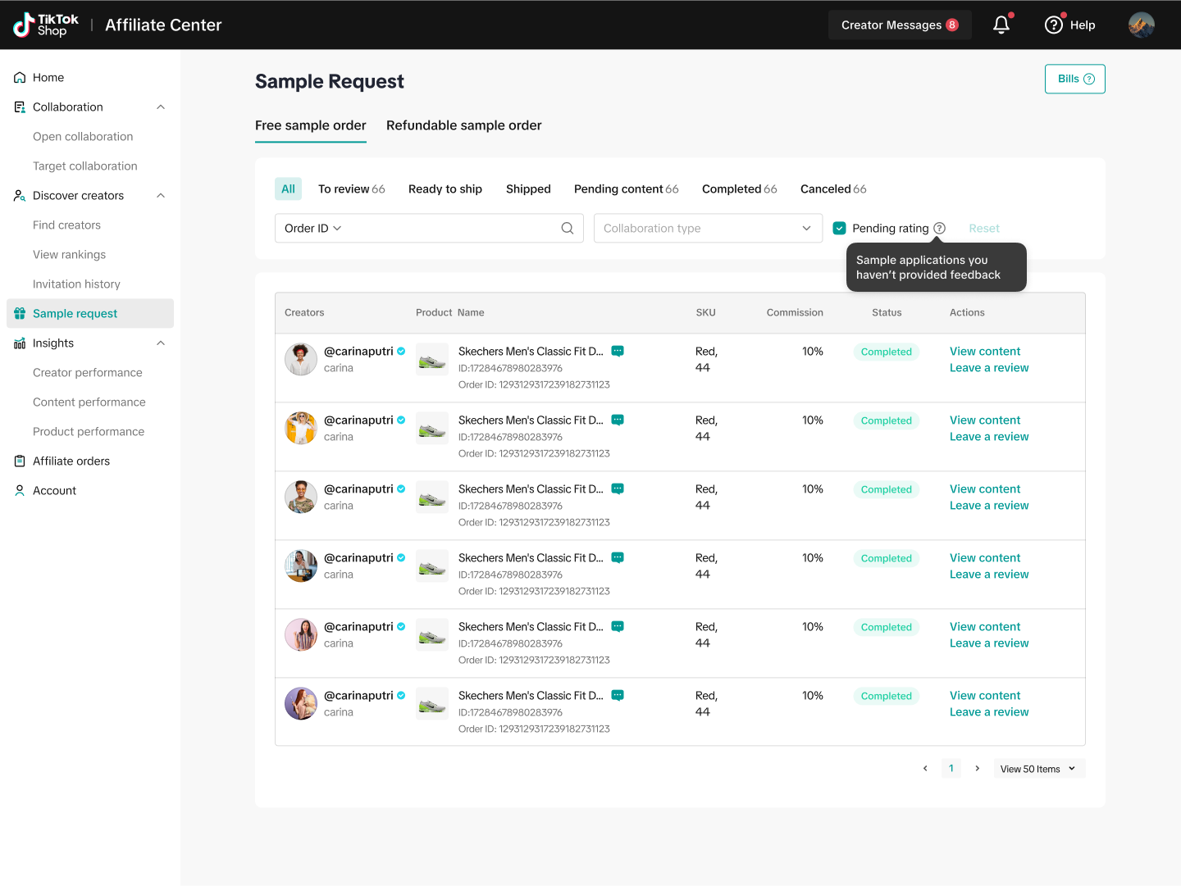Click Leave a review in first row
Screen dimensions: 1181x886
click(988, 368)
